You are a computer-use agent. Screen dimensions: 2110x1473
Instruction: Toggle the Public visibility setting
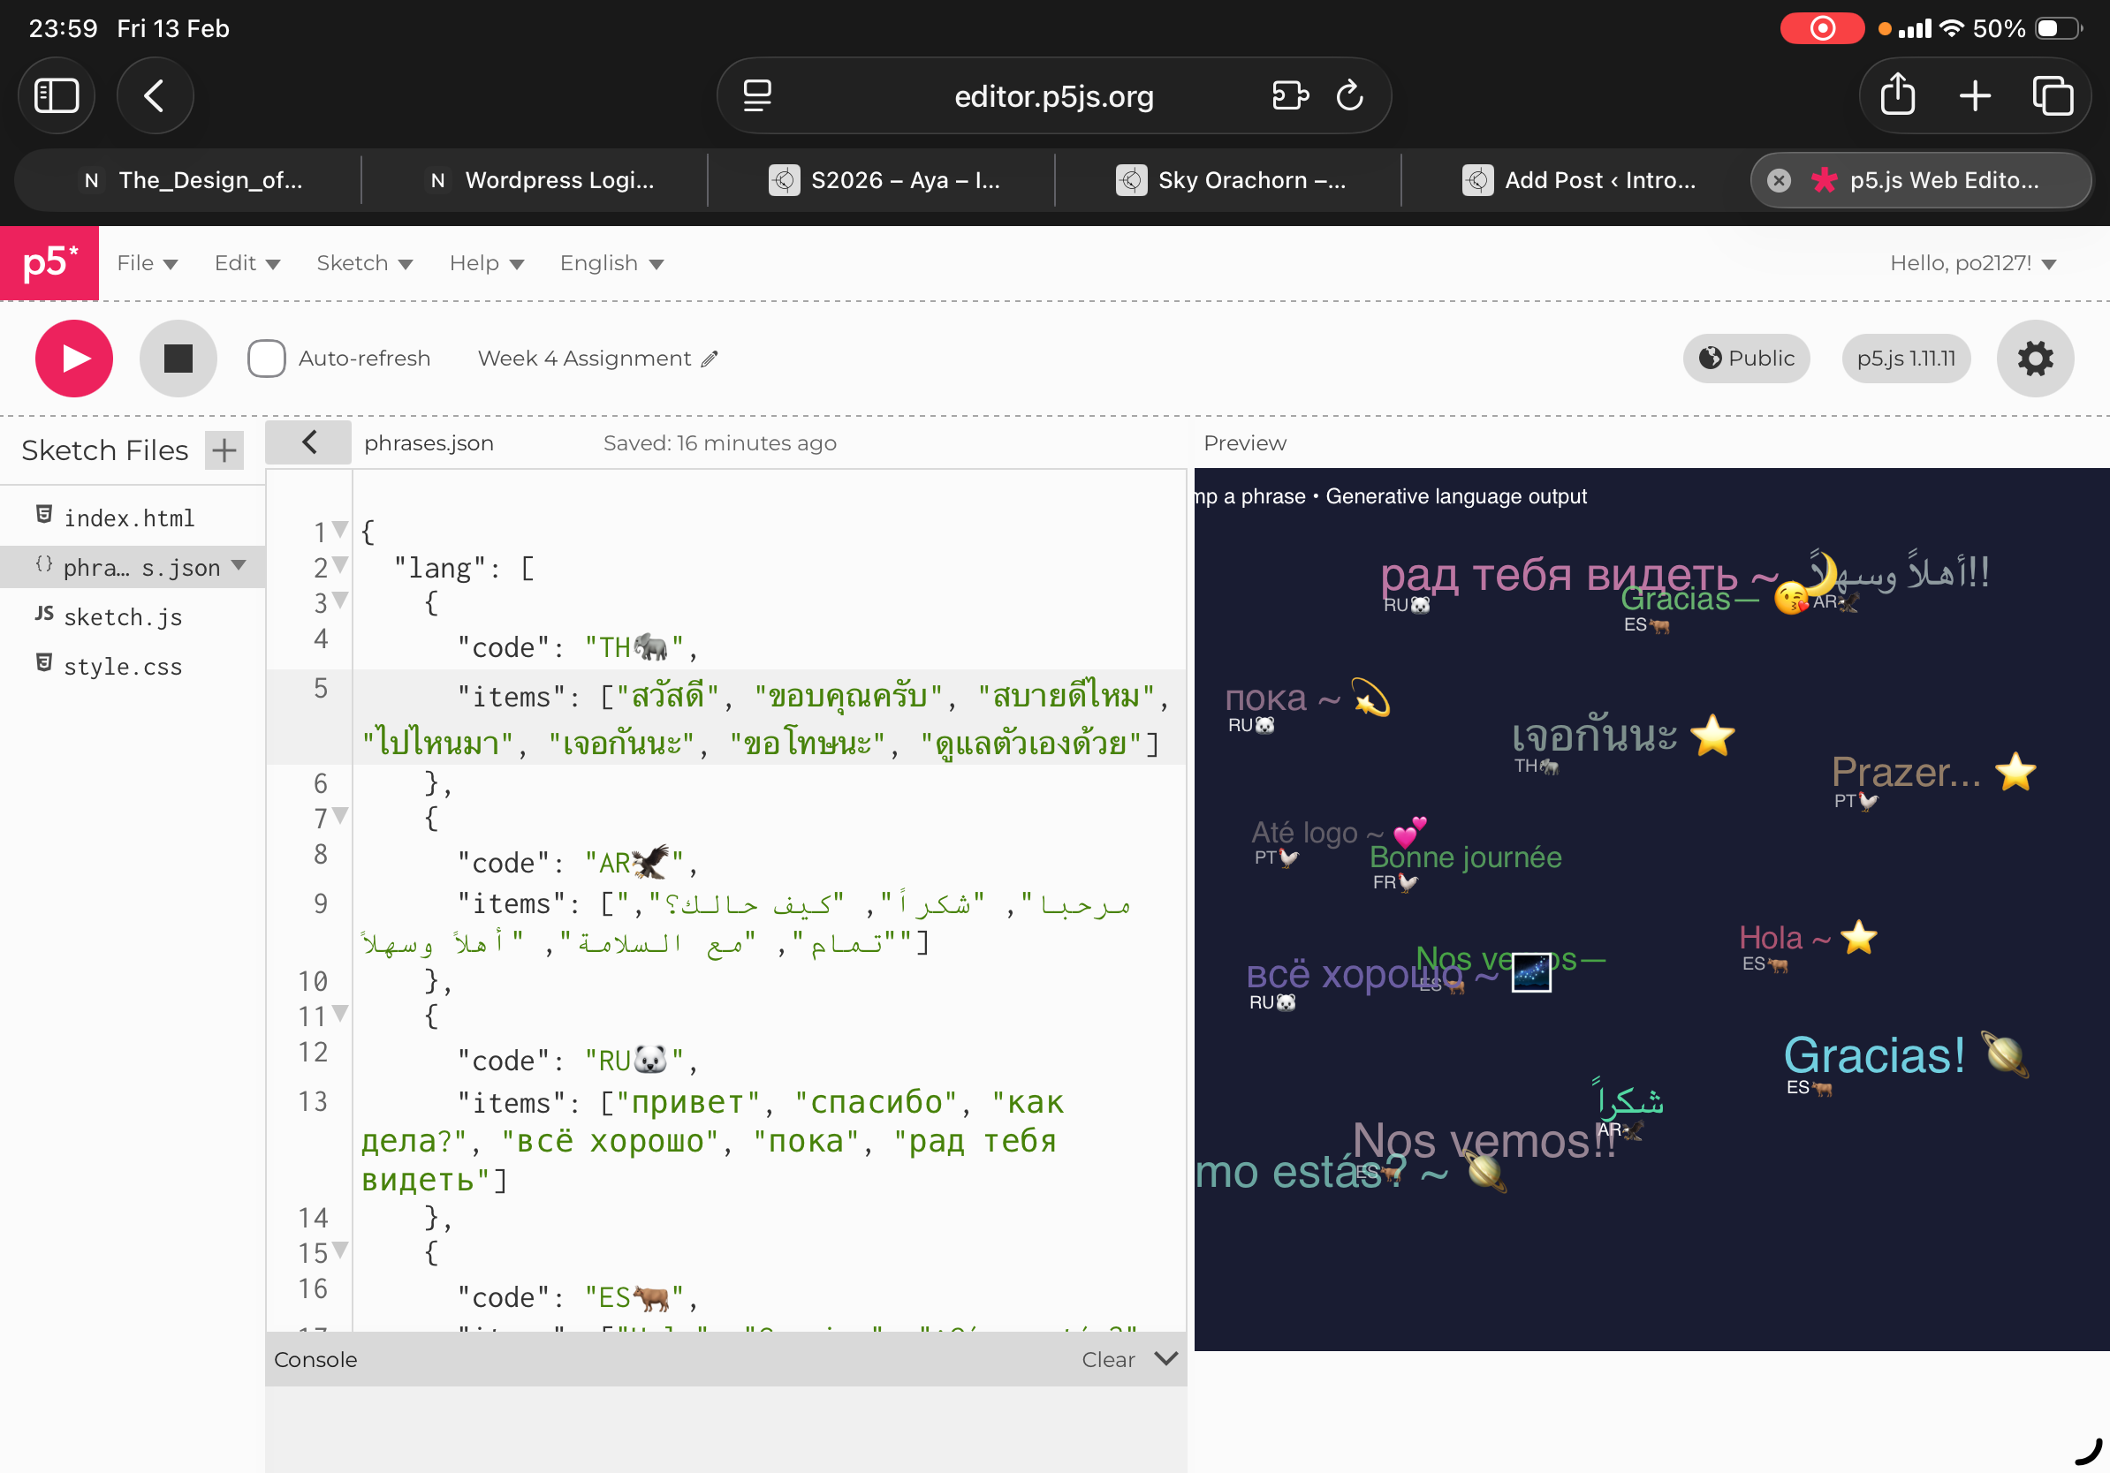pos(1745,359)
